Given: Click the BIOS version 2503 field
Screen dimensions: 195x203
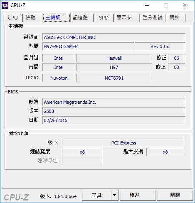Looking at the screenshot, I should tap(114, 111).
